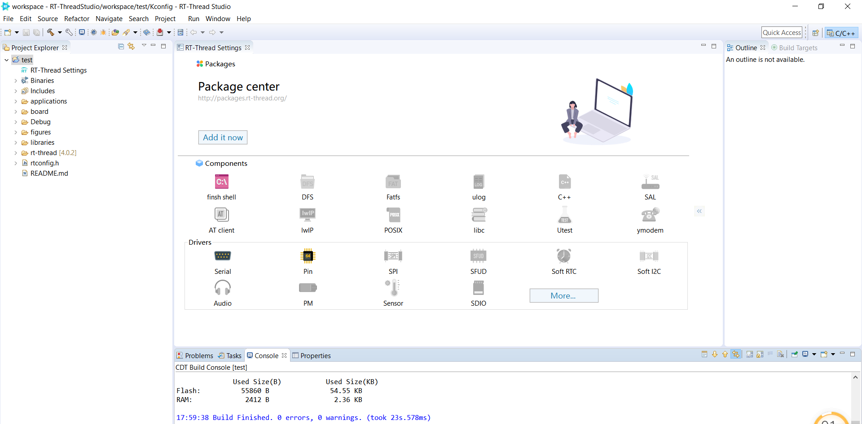Toggle the highlighted link arrows button in Console toolbar
Screen dimensions: 862x424
click(735, 354)
